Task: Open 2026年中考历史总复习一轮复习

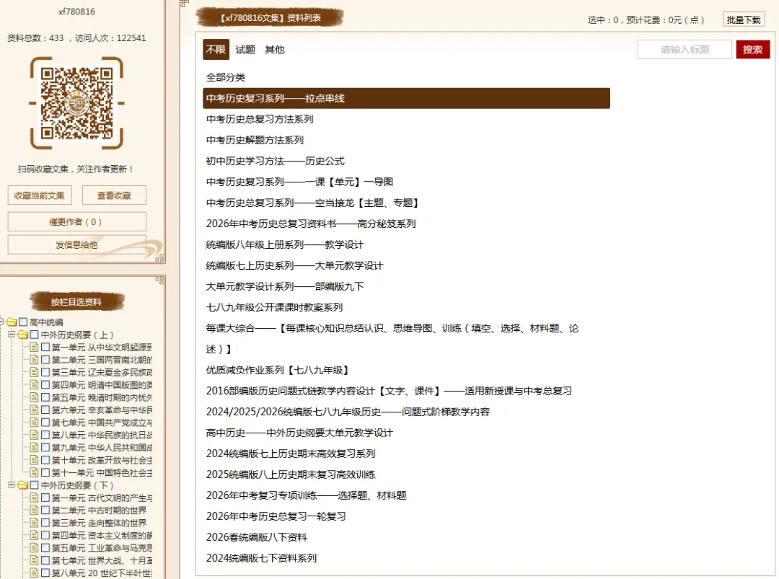Action: [x=276, y=516]
